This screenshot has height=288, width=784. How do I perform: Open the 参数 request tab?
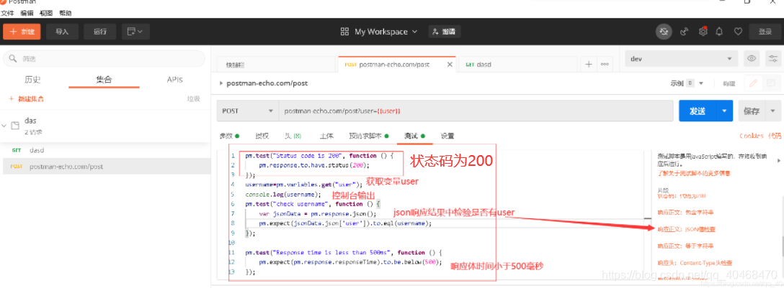[229, 136]
